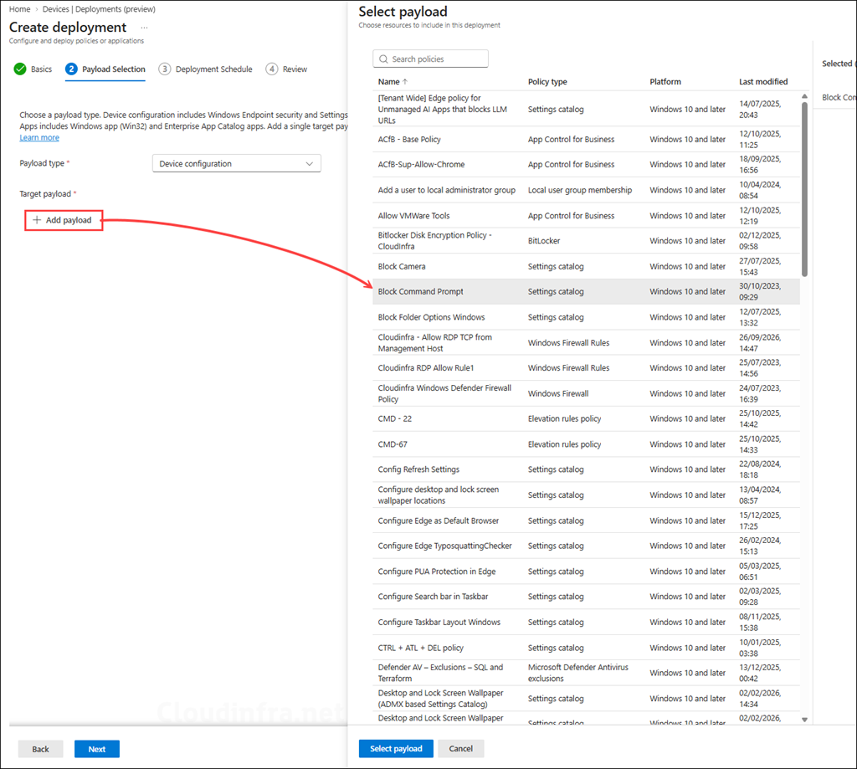Click Local user group membership type cell
The width and height of the screenshot is (857, 769).
coord(580,190)
